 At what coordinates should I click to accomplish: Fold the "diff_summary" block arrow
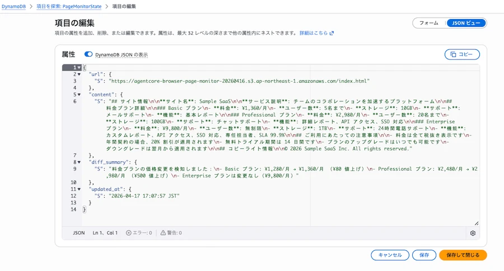tap(79, 162)
